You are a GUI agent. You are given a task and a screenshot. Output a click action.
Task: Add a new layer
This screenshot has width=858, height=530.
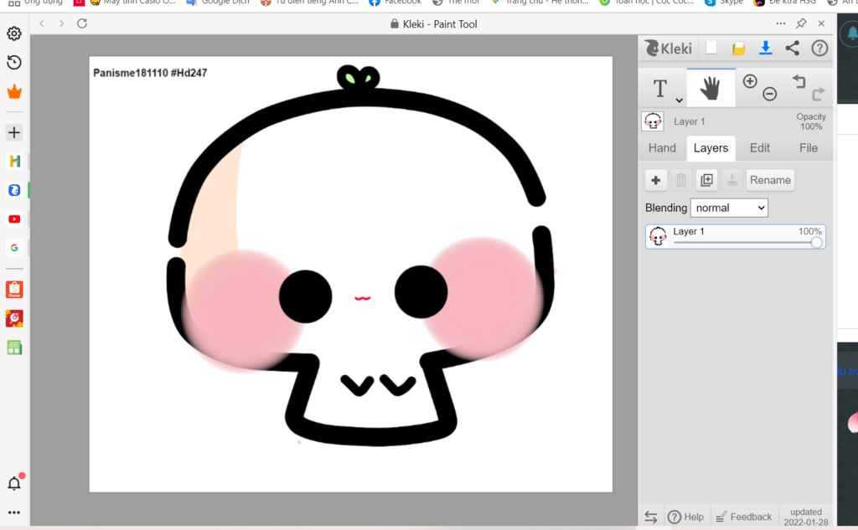[x=655, y=180]
